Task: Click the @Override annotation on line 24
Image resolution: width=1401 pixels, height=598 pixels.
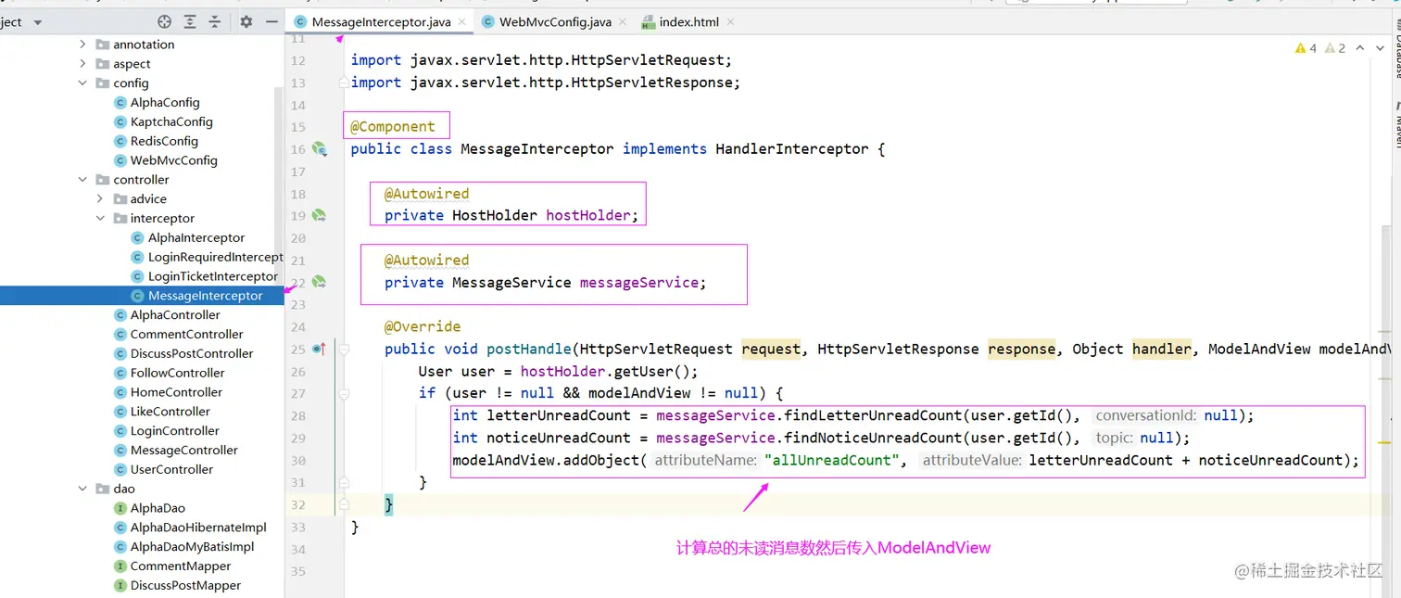Action: tap(423, 327)
